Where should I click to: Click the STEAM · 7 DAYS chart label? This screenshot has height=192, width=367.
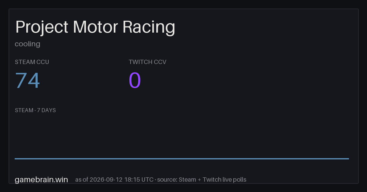[35, 110]
